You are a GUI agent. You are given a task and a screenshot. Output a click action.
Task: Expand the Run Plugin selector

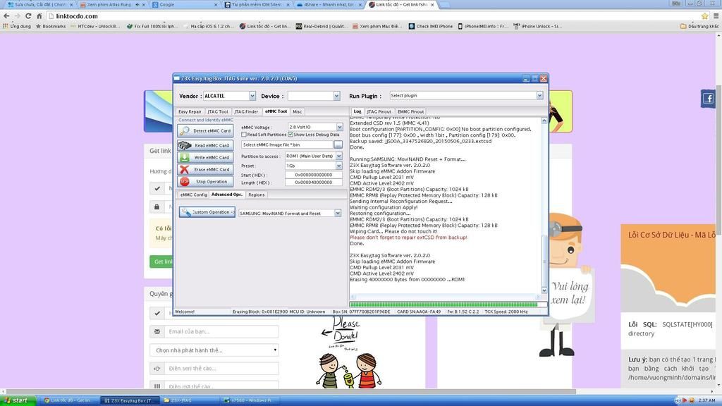pyautogui.click(x=539, y=95)
